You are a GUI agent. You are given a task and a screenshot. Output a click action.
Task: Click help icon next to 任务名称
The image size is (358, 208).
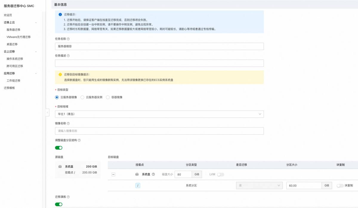click(68, 39)
